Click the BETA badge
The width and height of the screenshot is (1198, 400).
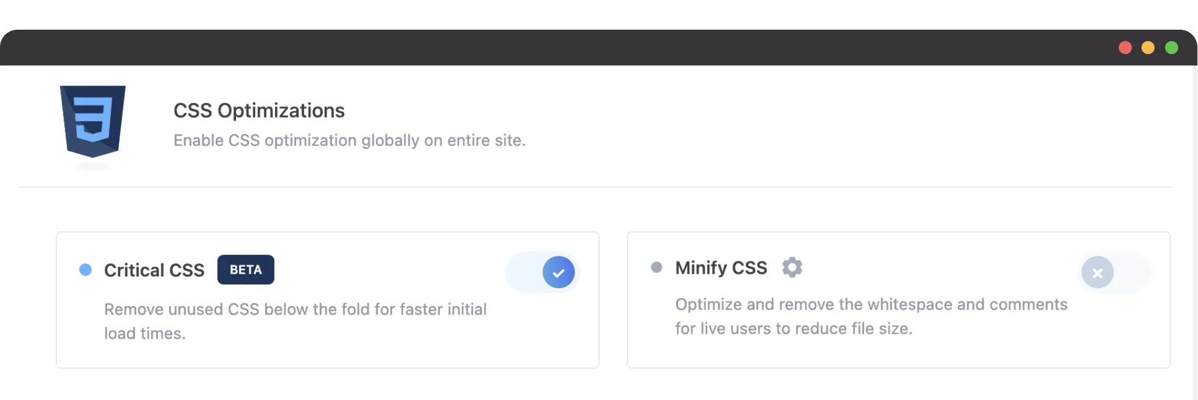pyautogui.click(x=246, y=270)
